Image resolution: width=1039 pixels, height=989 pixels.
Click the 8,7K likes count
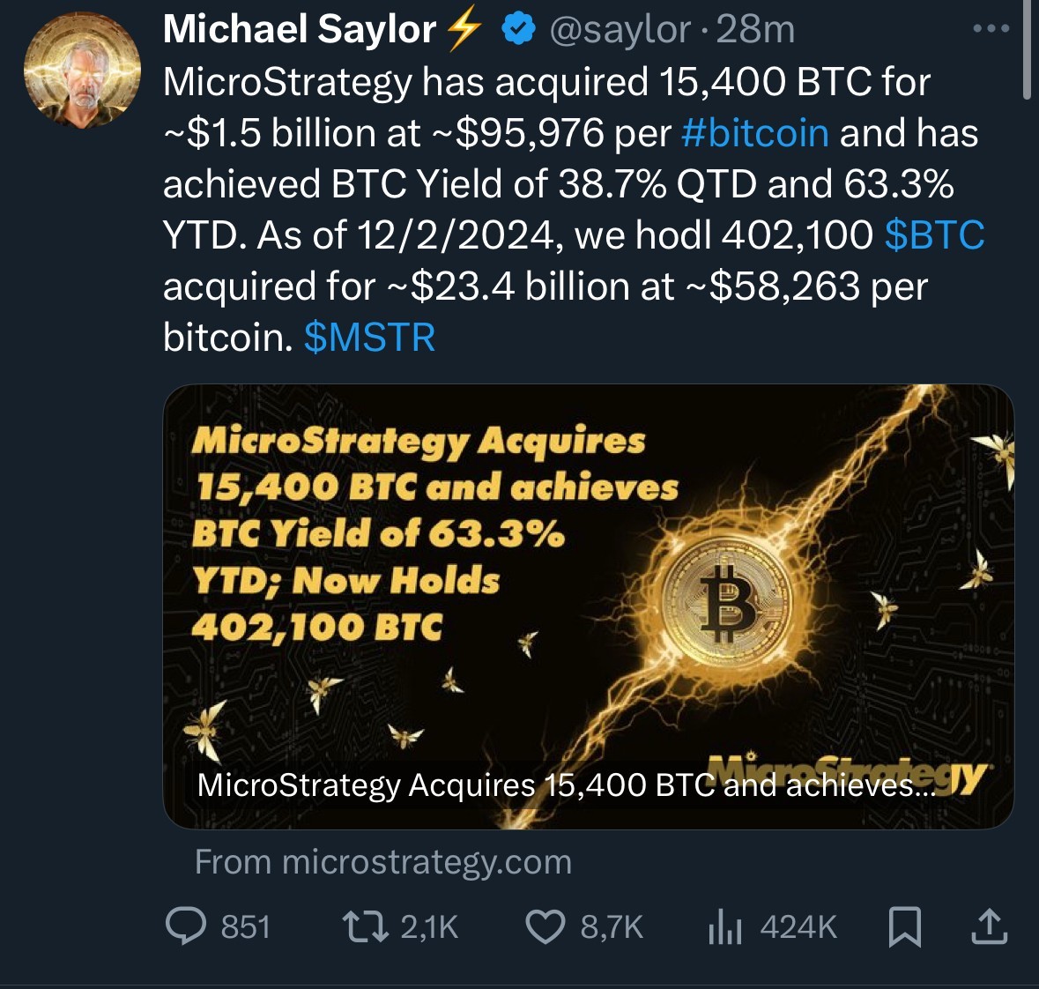(612, 927)
